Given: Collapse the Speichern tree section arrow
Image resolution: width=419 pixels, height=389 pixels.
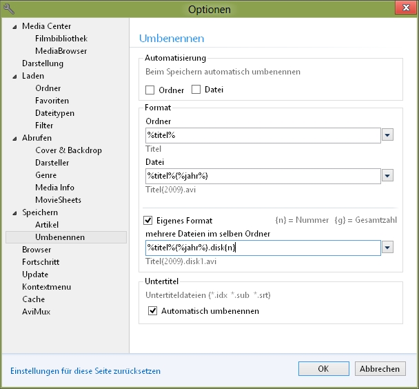Looking at the screenshot, I should [14, 213].
